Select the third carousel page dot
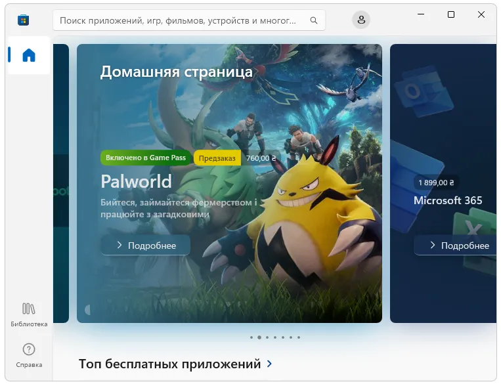Viewport: 501px width, 386px height. click(x=267, y=337)
